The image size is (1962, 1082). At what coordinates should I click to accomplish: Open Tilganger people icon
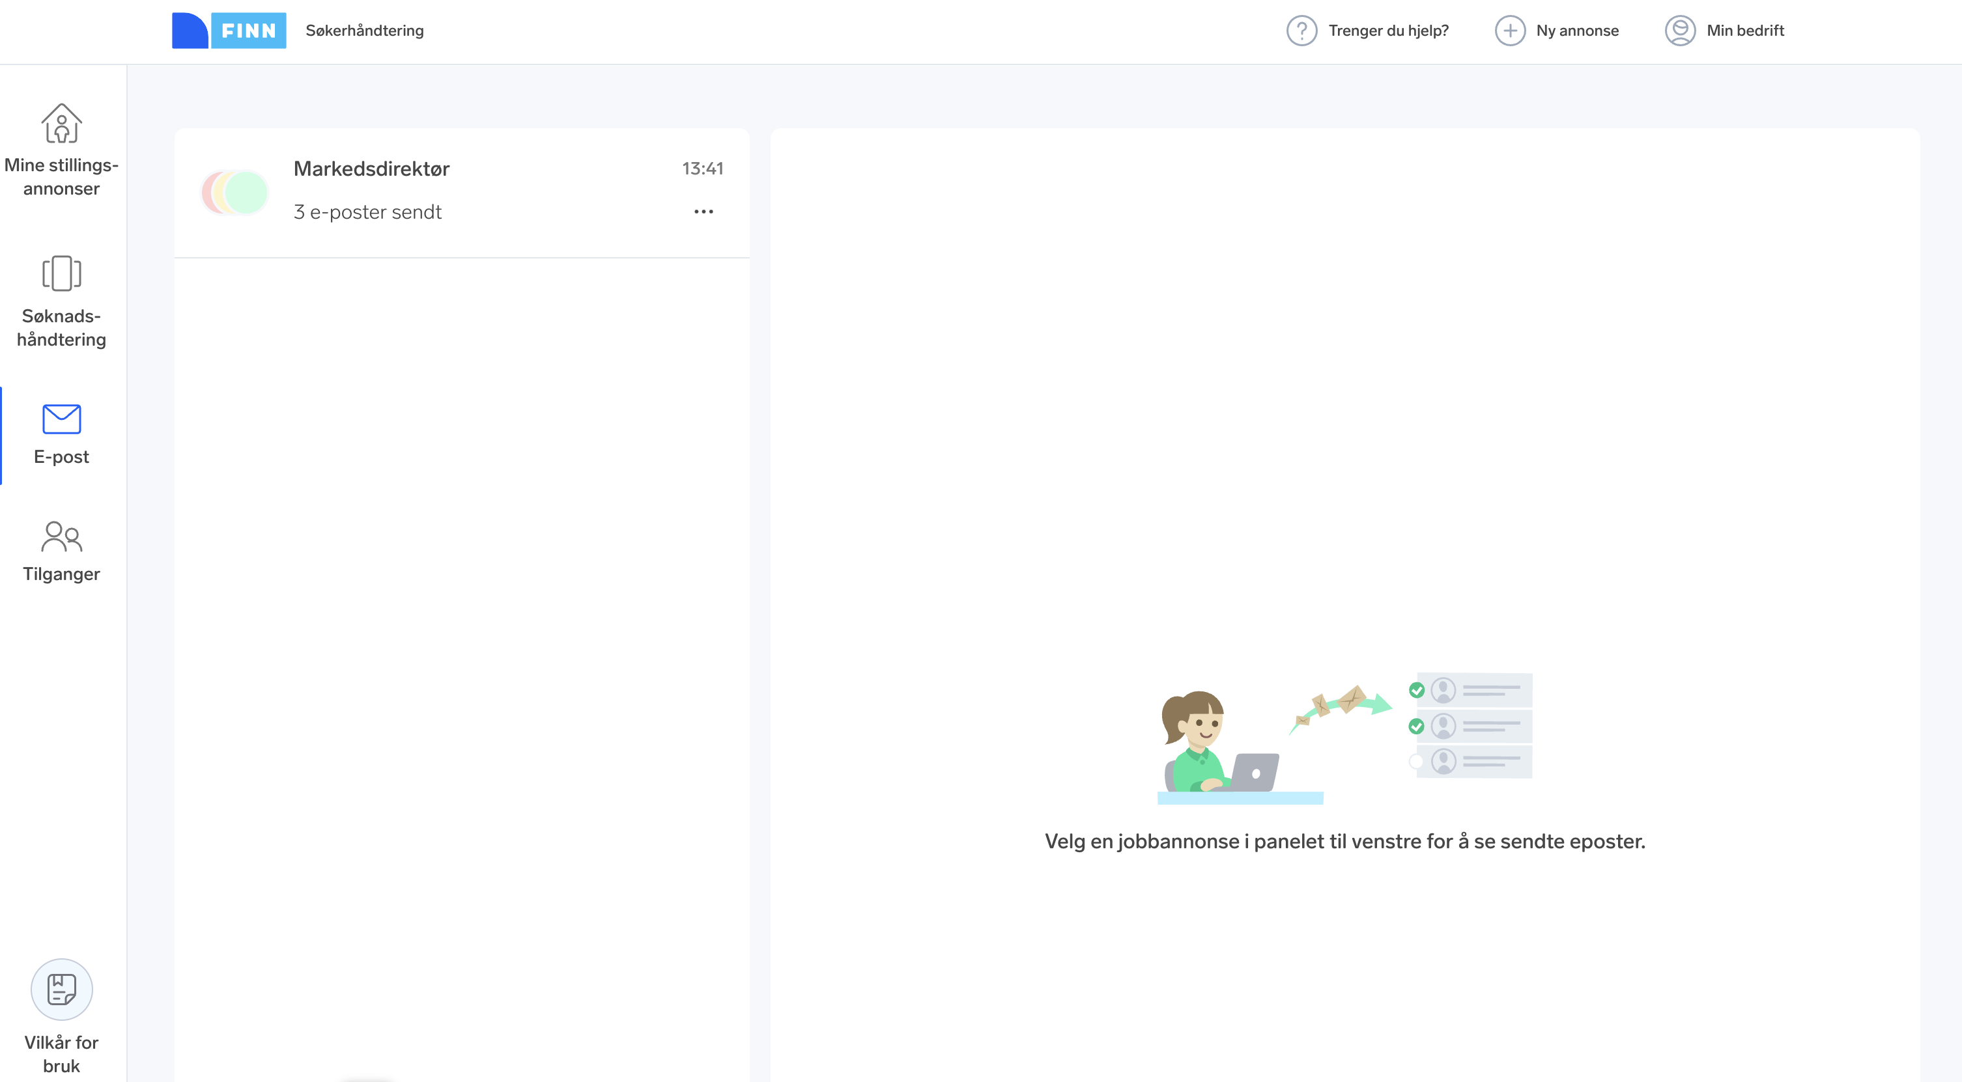coord(61,537)
